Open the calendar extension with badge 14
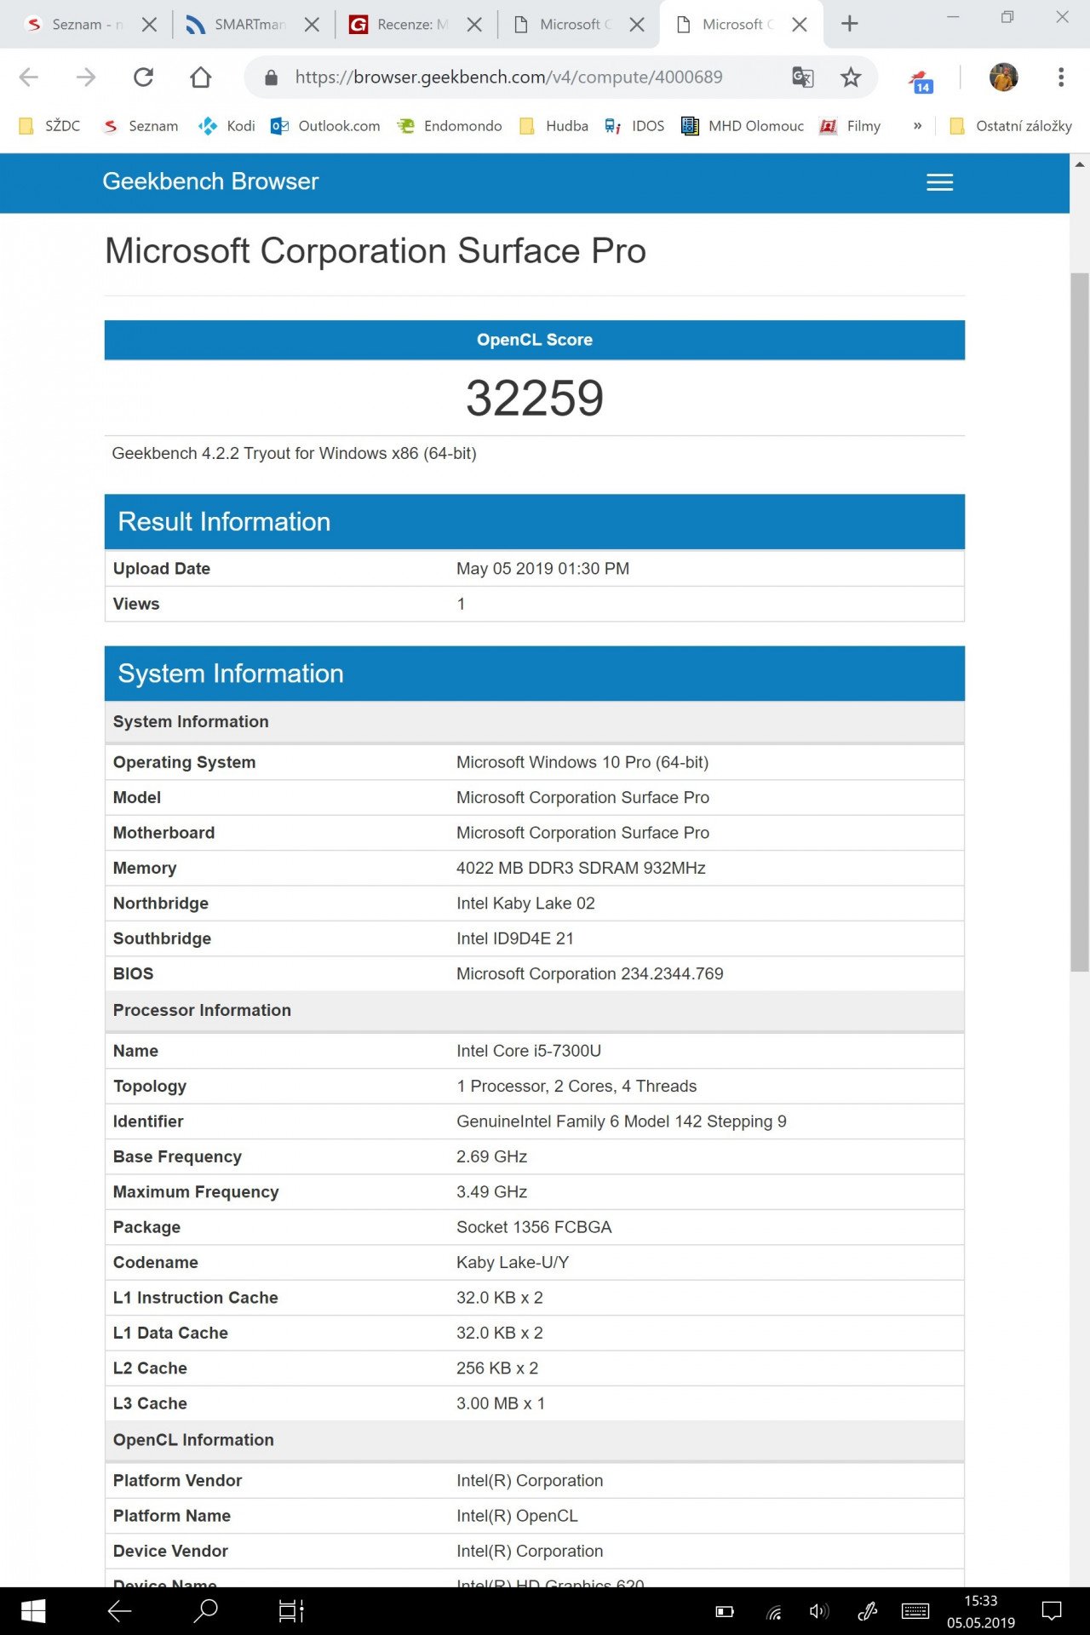This screenshot has height=1635, width=1090. [x=921, y=81]
